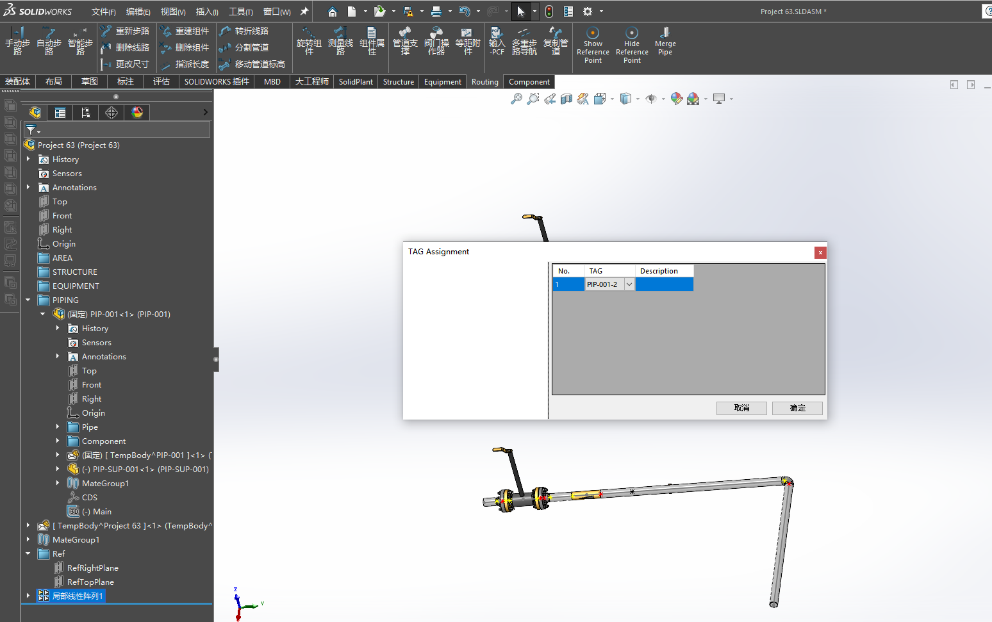Open the FeatureManager design tree tab
This screenshot has width=992, height=622.
(x=35, y=113)
